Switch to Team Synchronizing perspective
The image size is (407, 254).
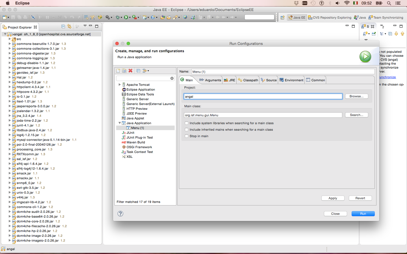[386, 17]
